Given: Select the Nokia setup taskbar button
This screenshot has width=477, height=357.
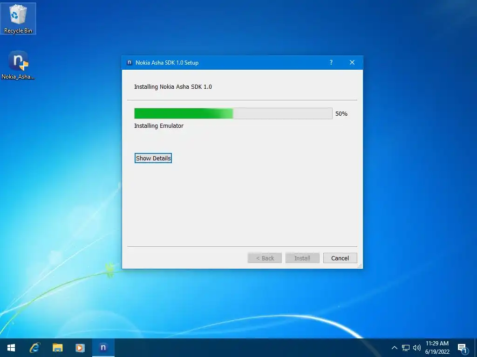Looking at the screenshot, I should (103, 348).
